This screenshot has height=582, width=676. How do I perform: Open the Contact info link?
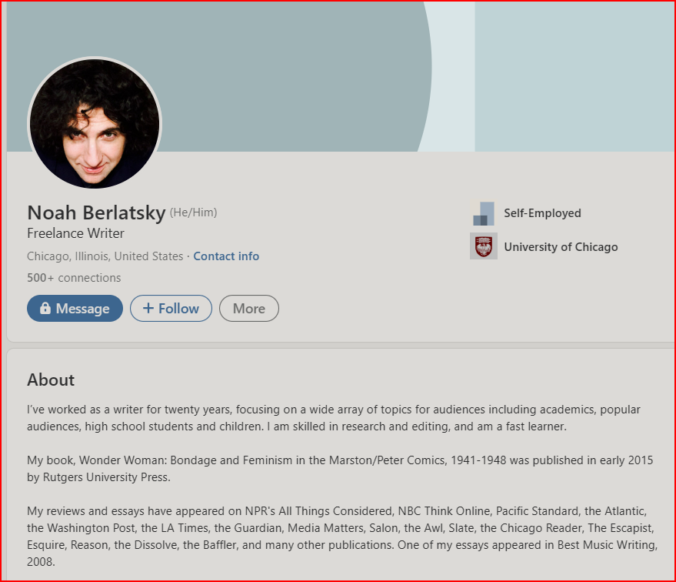click(226, 256)
